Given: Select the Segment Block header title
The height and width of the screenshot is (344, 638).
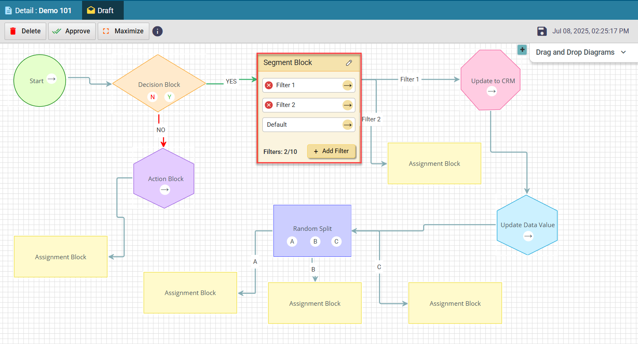Looking at the screenshot, I should 288,63.
